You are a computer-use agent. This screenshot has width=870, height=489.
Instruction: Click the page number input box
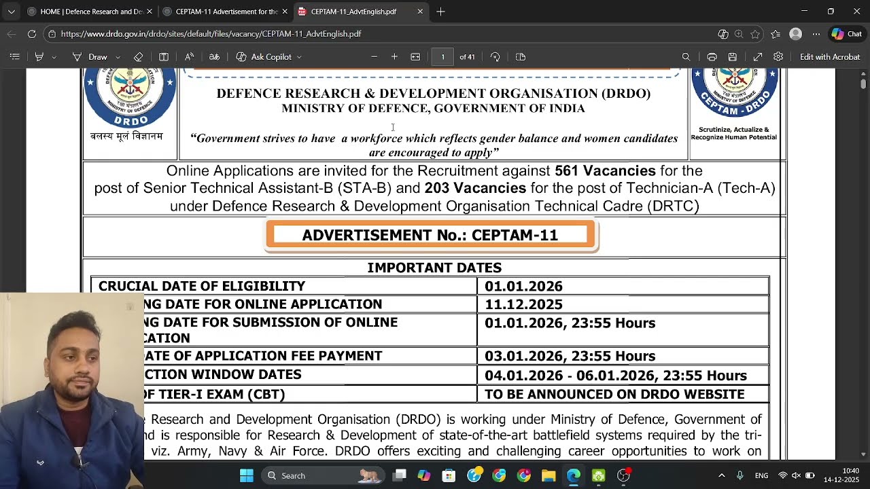442,57
